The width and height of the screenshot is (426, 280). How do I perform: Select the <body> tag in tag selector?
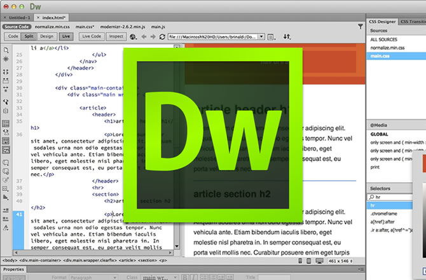[10, 260]
